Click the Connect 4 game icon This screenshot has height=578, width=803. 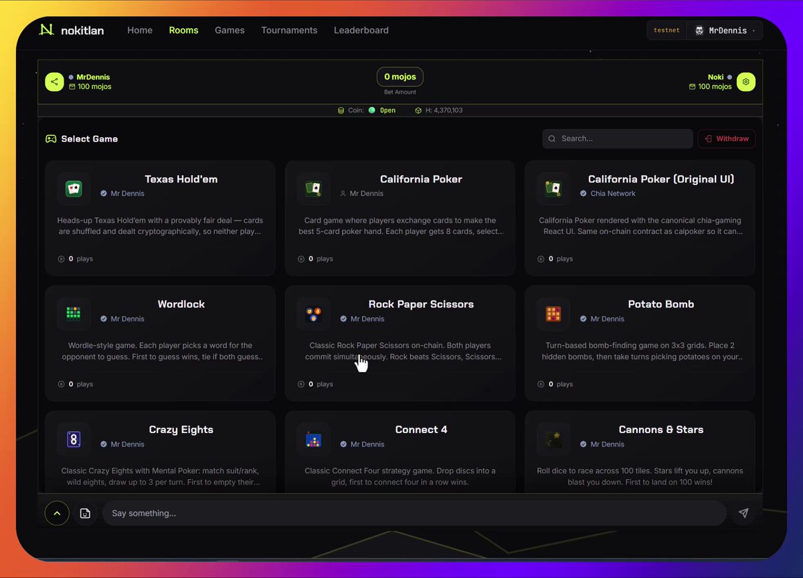[x=313, y=439]
